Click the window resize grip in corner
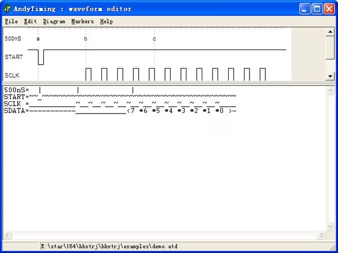The height and width of the screenshot is (253, 338). pos(332,247)
